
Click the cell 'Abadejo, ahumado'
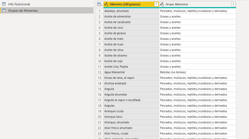pos(131,11)
